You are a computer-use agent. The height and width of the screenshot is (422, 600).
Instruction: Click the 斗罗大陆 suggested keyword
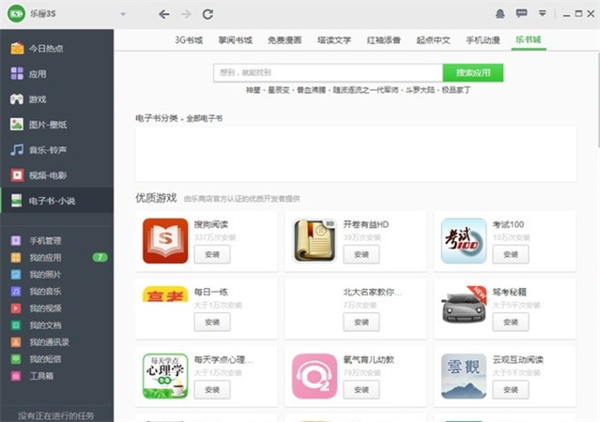[420, 90]
